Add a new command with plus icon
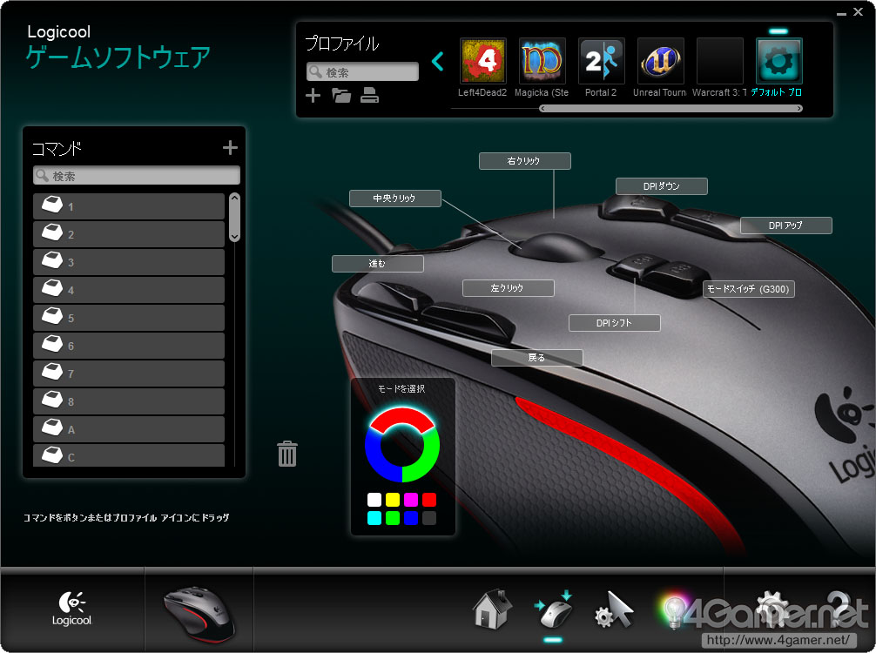The width and height of the screenshot is (876, 653). point(230,147)
